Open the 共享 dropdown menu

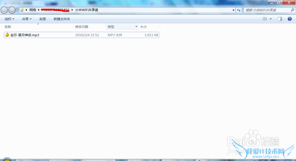pyautogui.click(x=27, y=19)
